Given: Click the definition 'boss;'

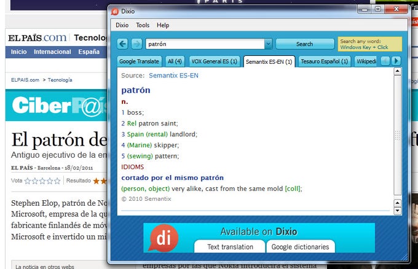Looking at the screenshot, I should point(135,112).
